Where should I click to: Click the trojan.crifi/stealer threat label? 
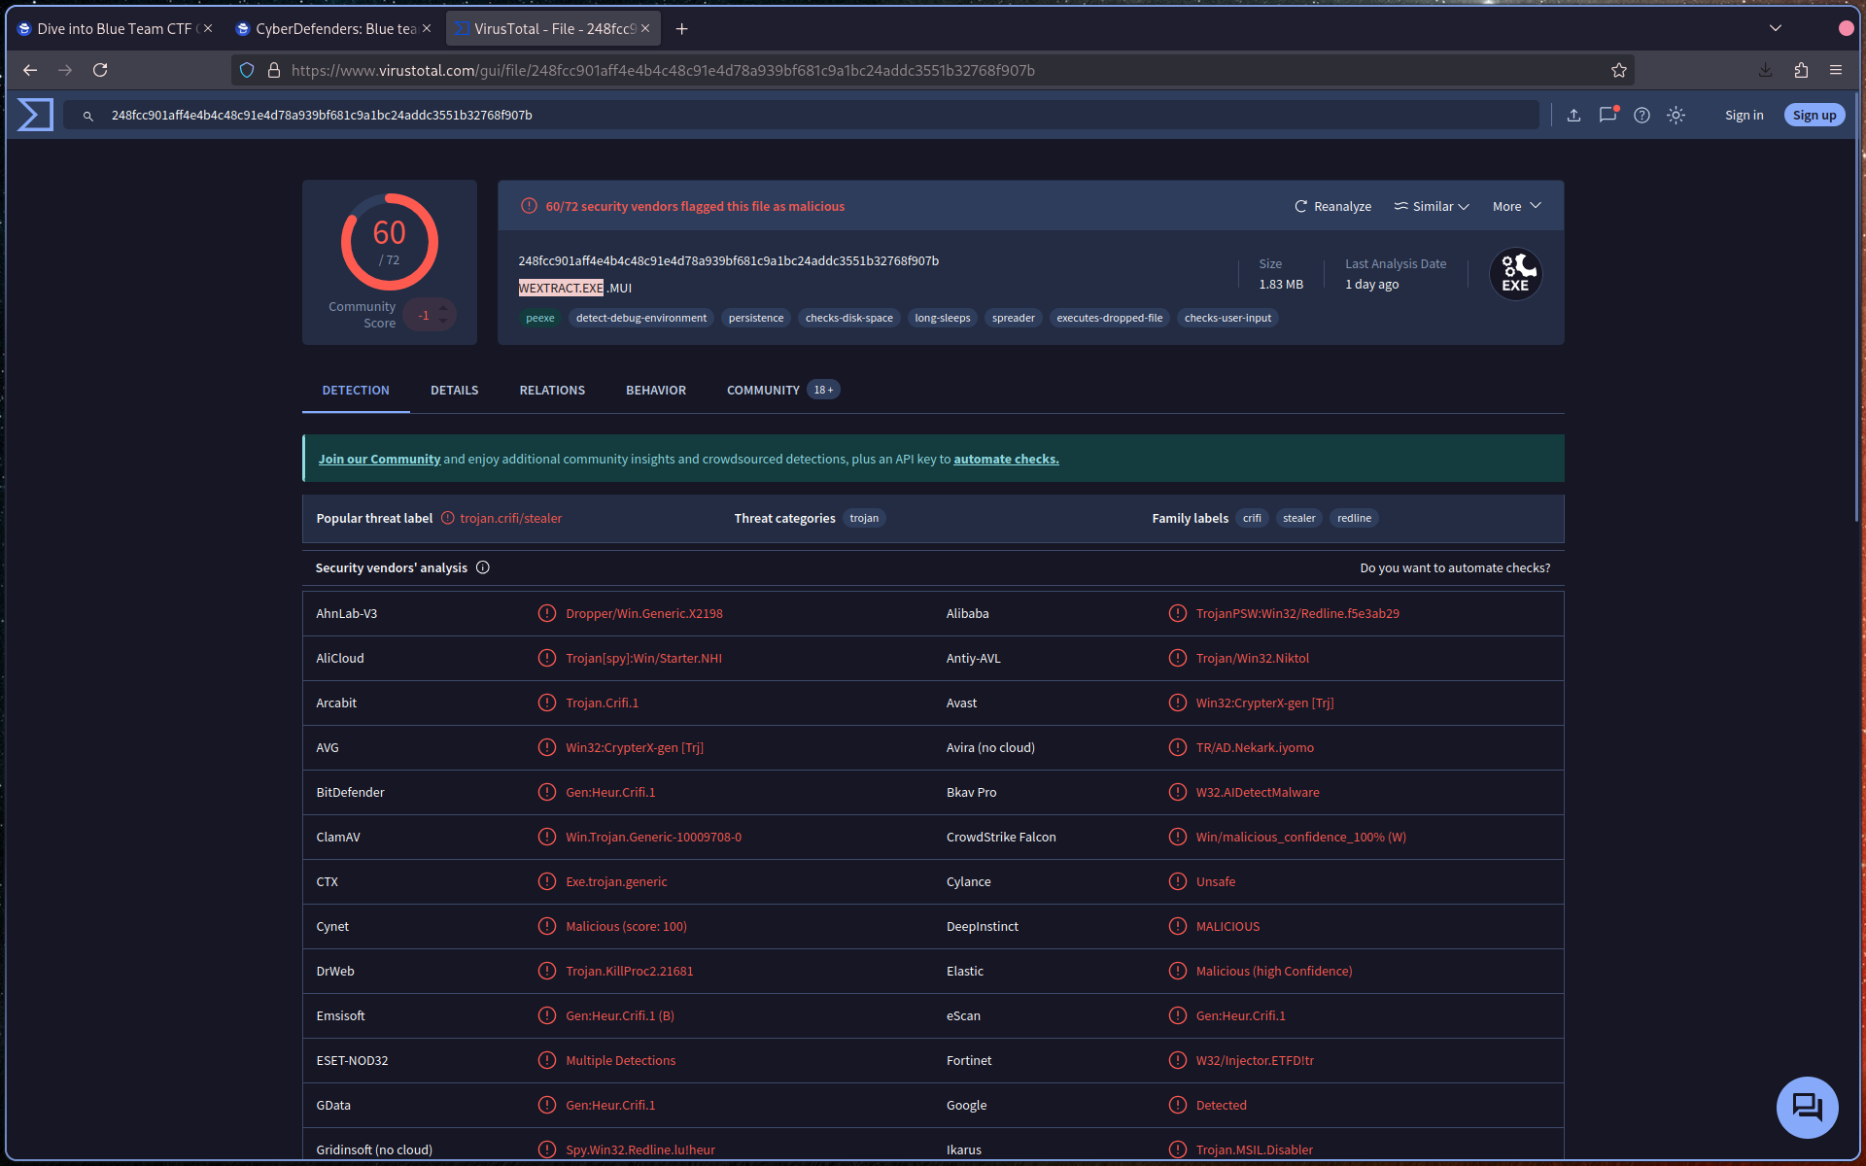(x=510, y=518)
